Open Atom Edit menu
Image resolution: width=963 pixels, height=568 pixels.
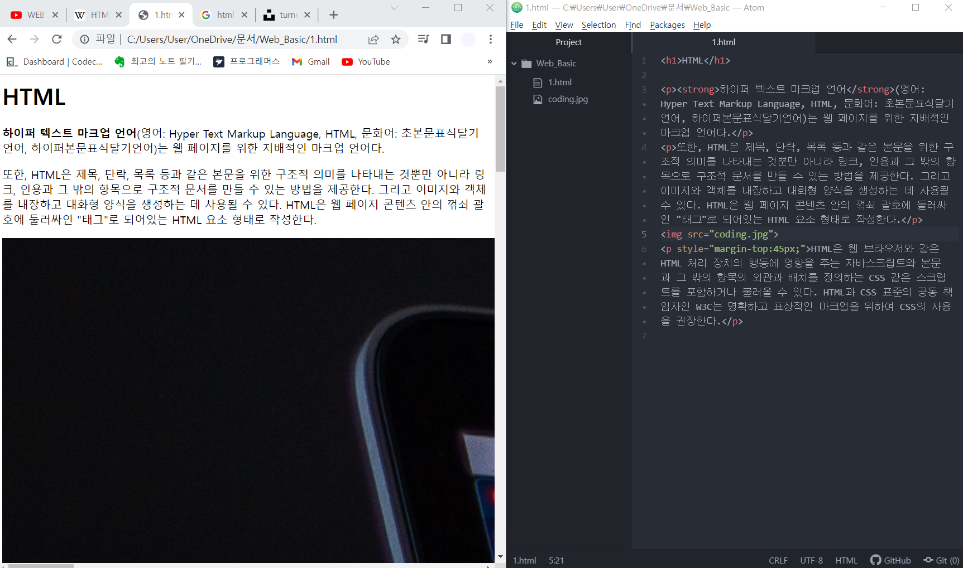[x=539, y=25]
